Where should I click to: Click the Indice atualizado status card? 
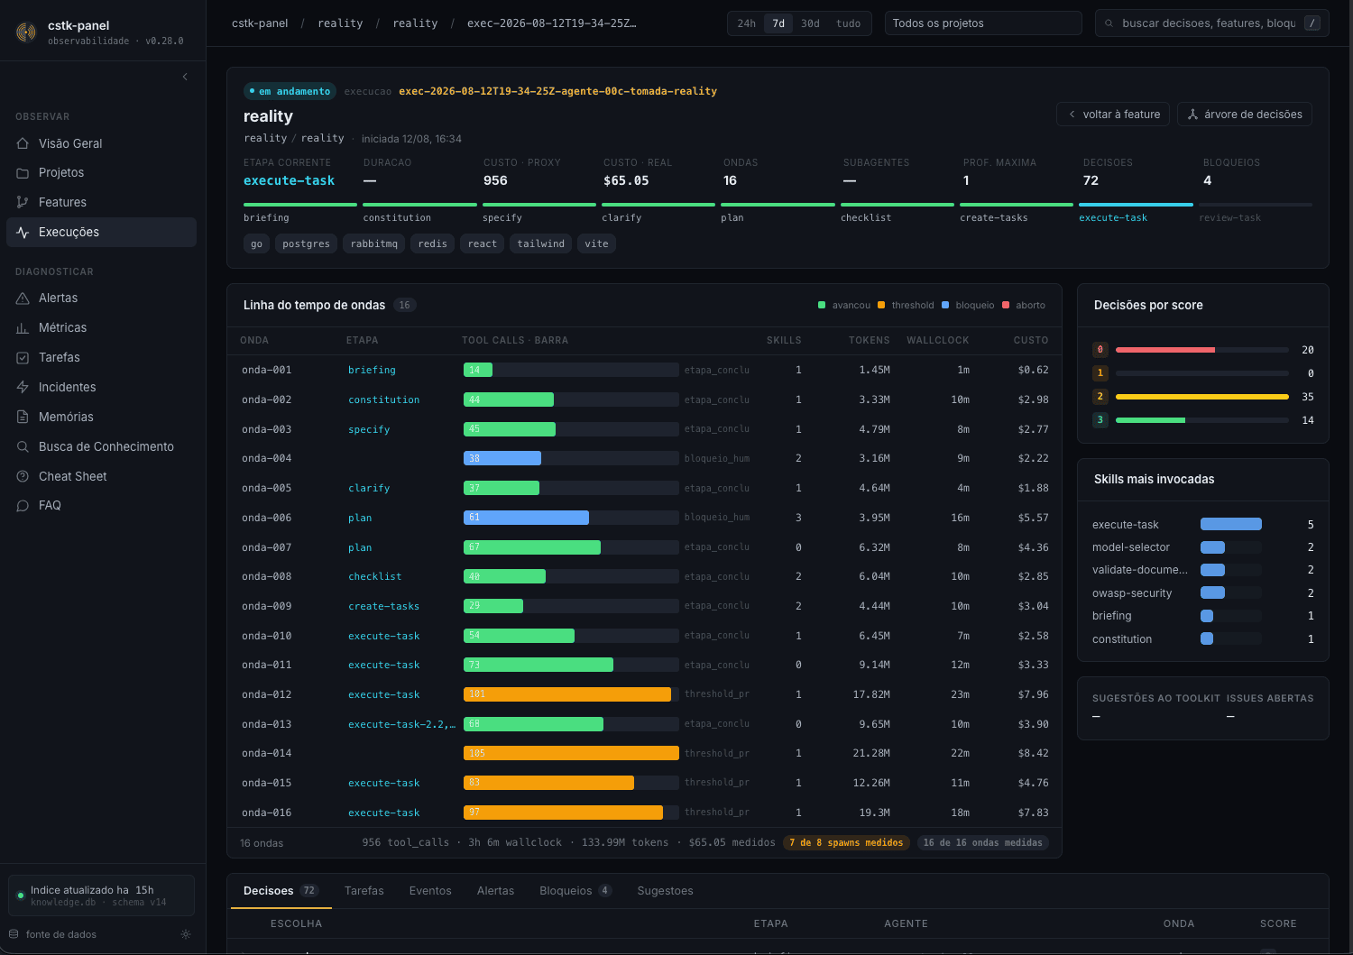[101, 895]
